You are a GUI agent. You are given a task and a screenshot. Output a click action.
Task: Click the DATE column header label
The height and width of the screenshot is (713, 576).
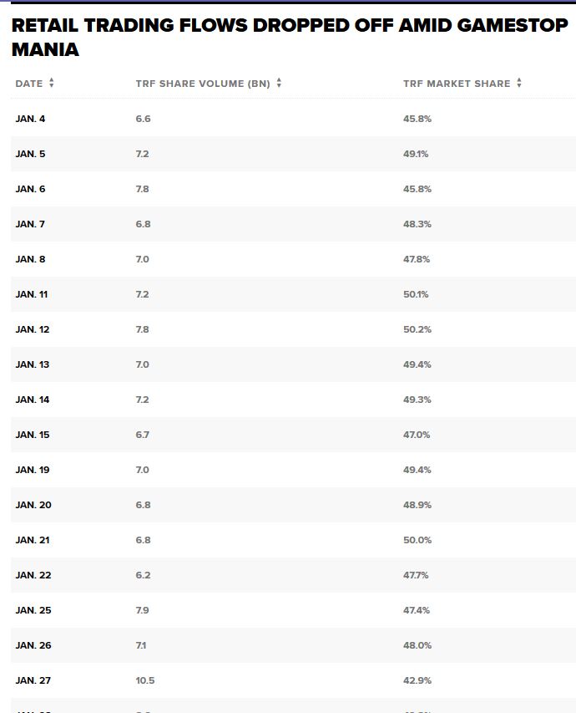29,84
